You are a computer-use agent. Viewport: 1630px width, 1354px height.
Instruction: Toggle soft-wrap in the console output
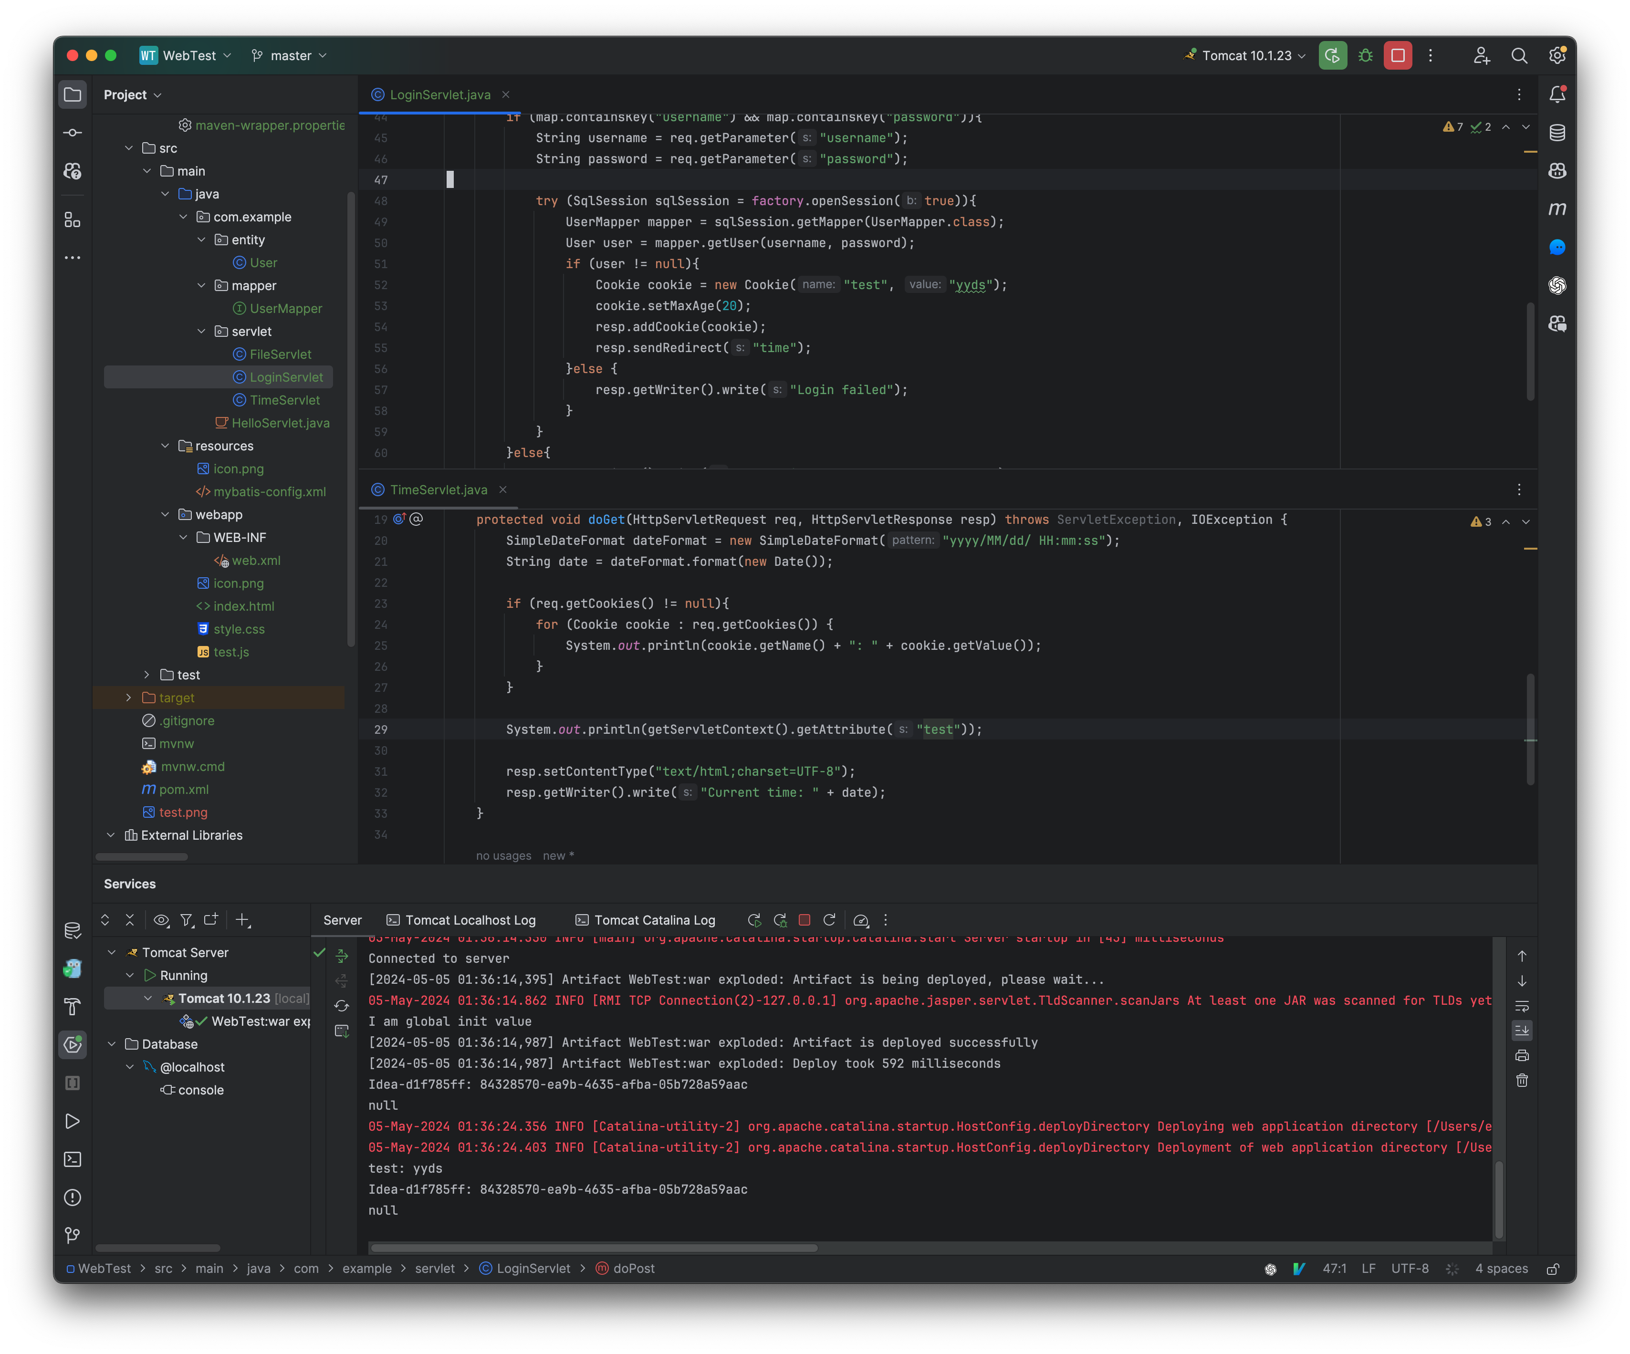point(1522,1006)
